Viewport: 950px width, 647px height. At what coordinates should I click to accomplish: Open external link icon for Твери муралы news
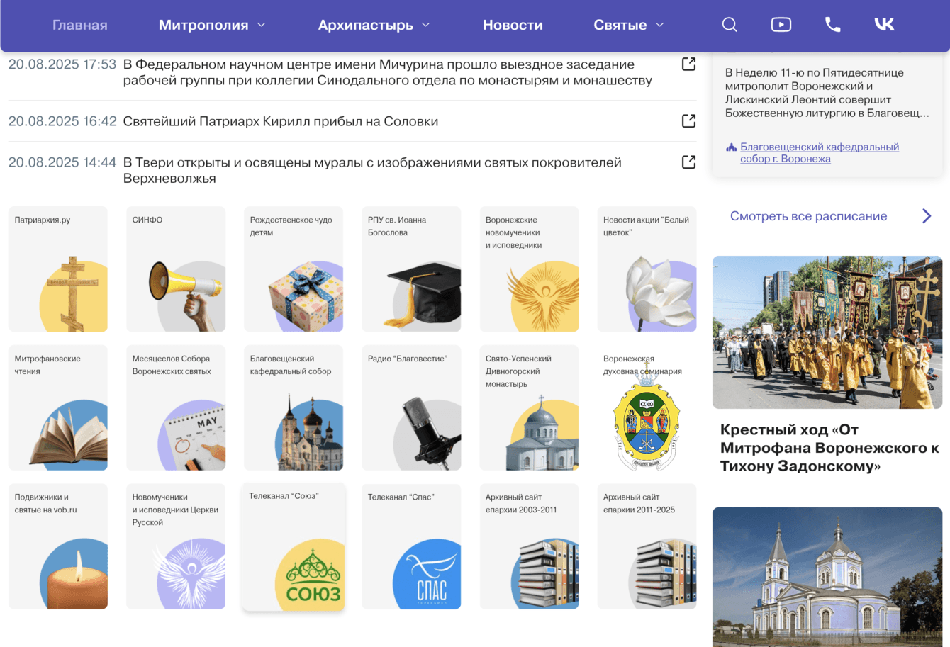pyautogui.click(x=688, y=162)
